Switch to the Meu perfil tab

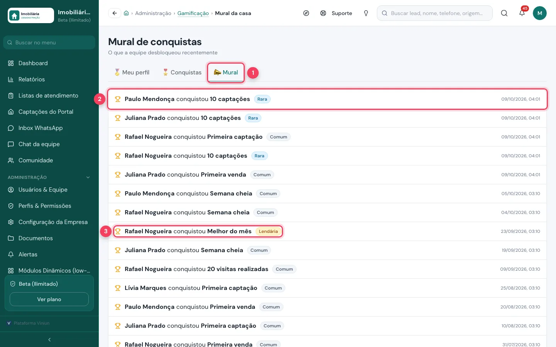(132, 72)
